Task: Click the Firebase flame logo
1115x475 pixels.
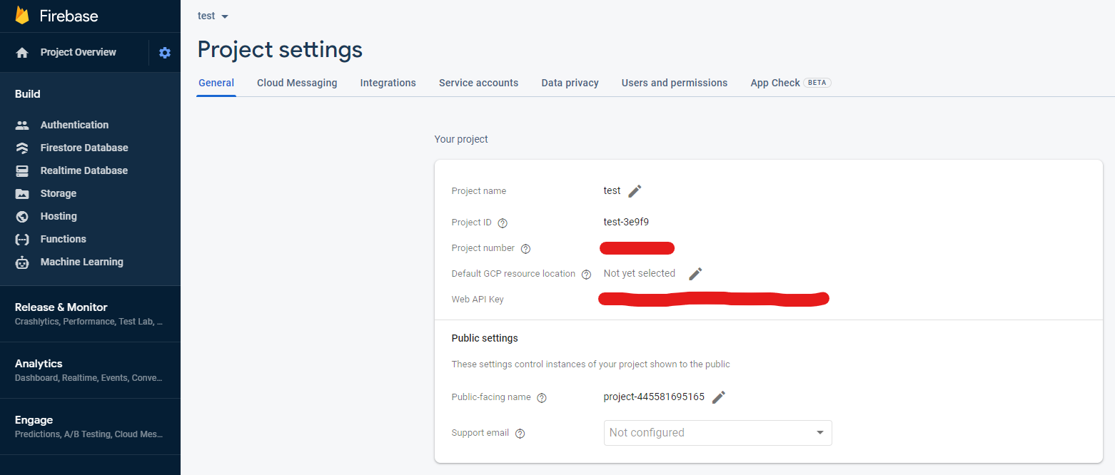Action: 21,14
